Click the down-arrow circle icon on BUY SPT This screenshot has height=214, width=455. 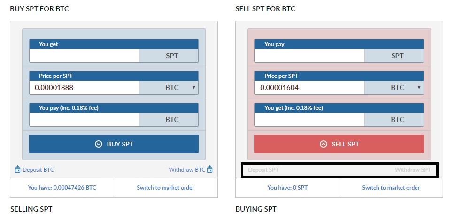99,144
